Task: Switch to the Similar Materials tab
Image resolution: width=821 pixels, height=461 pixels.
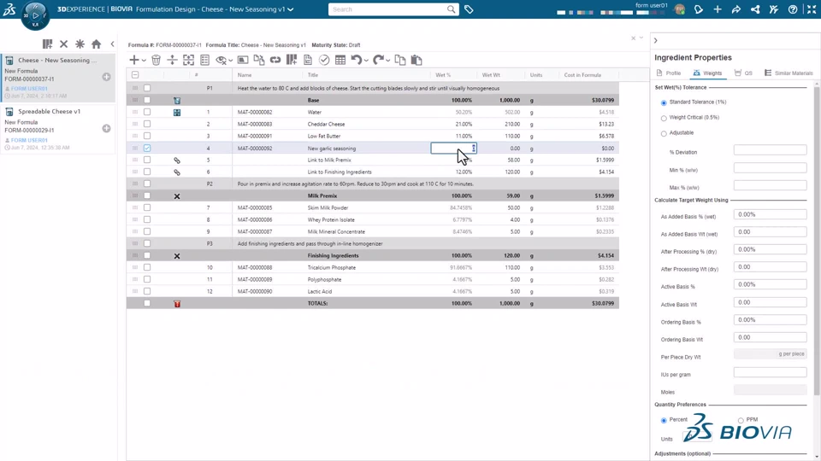Action: pyautogui.click(x=789, y=73)
